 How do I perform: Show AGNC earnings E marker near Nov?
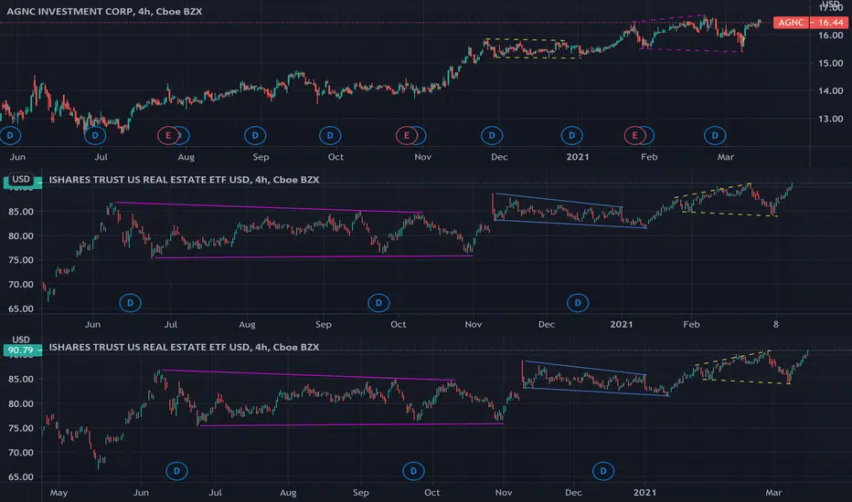406,136
